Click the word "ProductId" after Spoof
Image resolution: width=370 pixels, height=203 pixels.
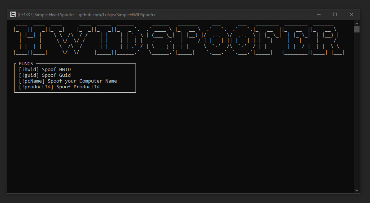tap(87, 87)
